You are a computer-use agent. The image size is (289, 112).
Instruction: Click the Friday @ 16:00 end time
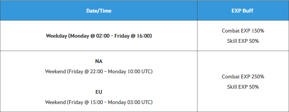(132, 36)
